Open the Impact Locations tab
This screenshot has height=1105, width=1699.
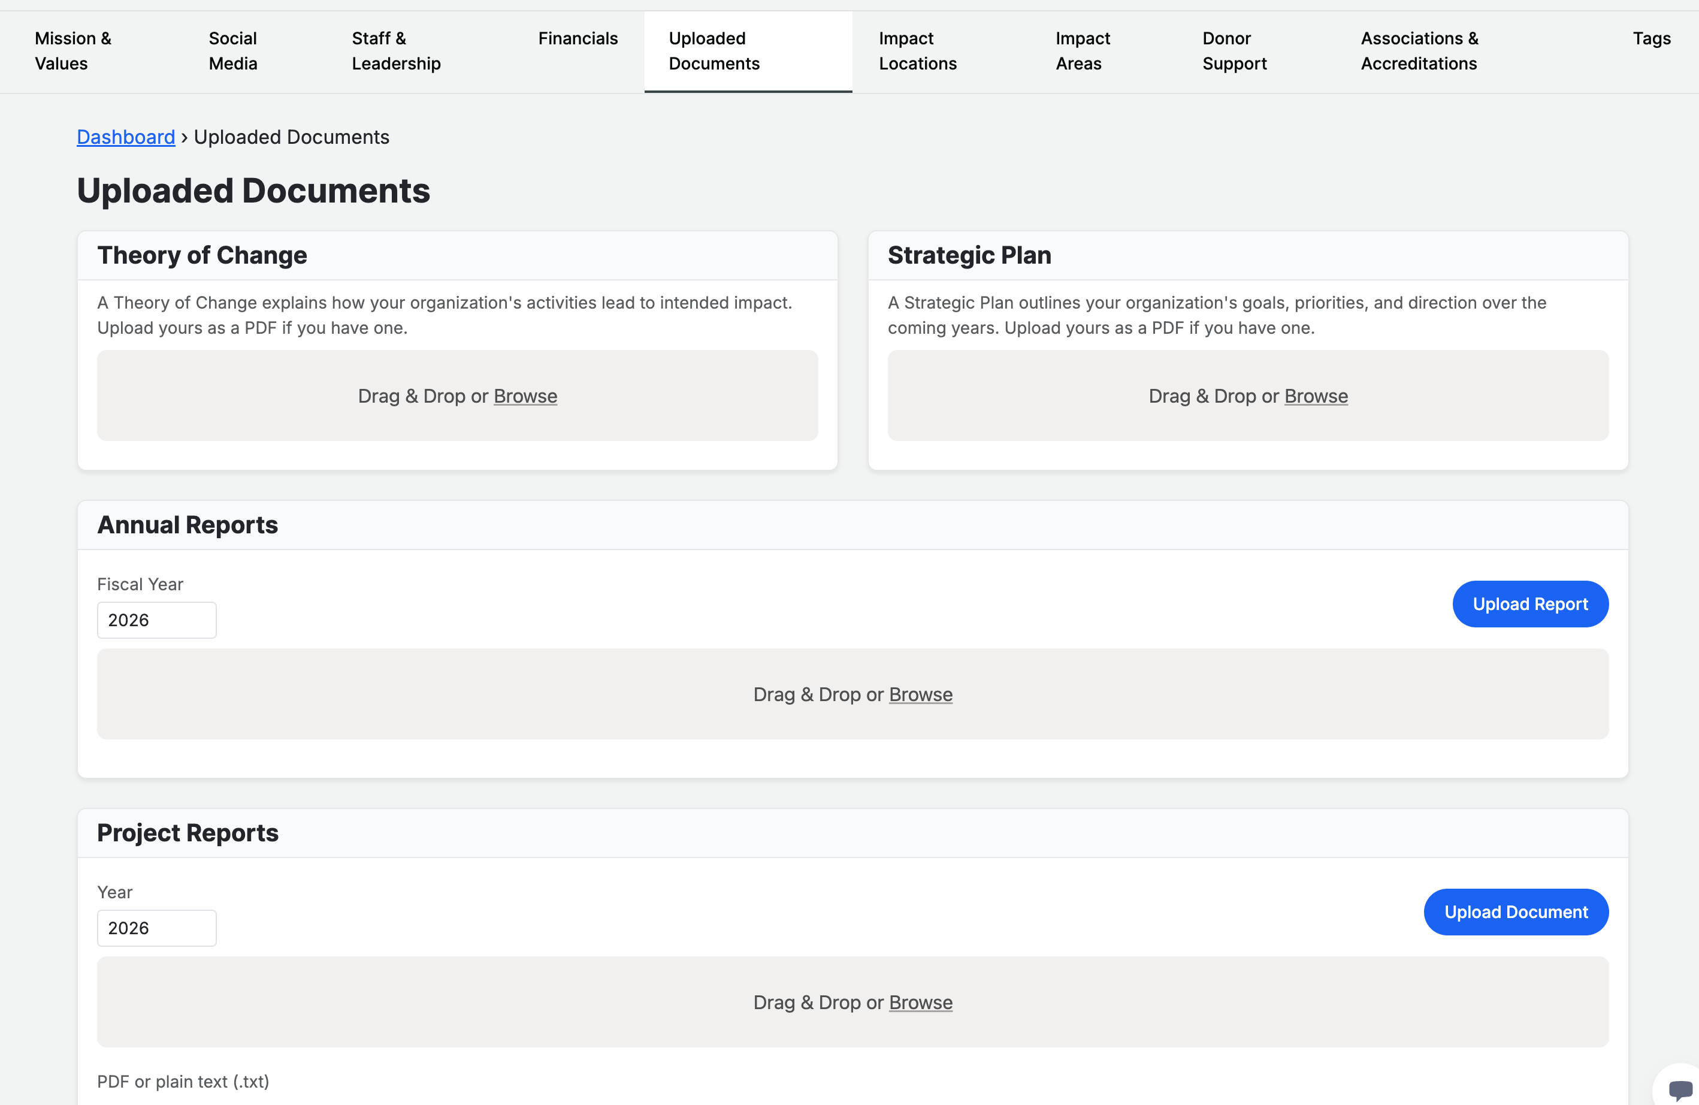coord(917,51)
